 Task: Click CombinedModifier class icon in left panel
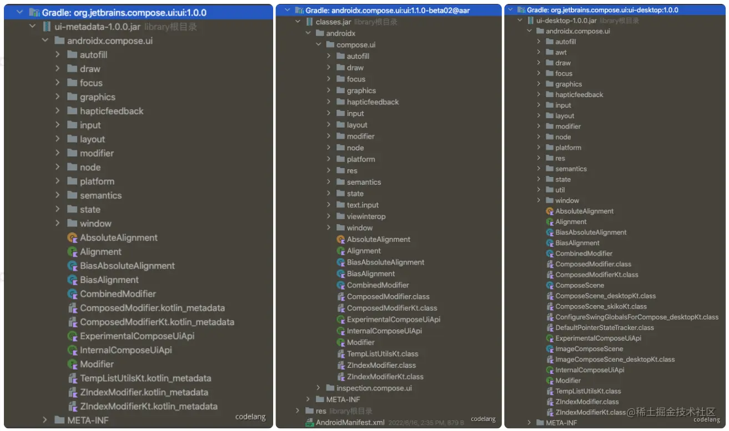tap(72, 294)
